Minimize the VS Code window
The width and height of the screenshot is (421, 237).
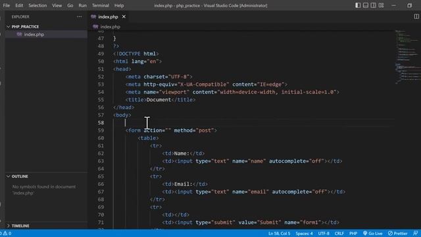[393, 5]
